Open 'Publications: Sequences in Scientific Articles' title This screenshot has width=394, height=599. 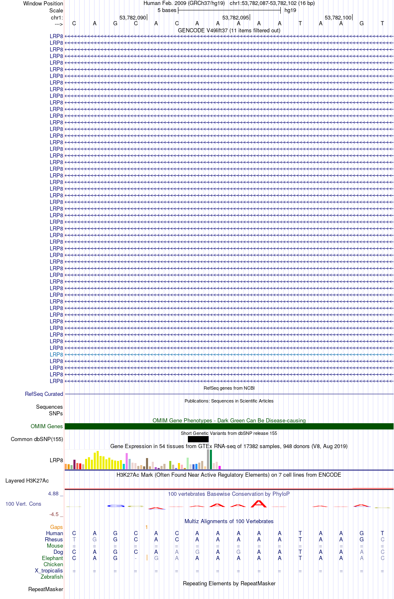click(x=229, y=401)
